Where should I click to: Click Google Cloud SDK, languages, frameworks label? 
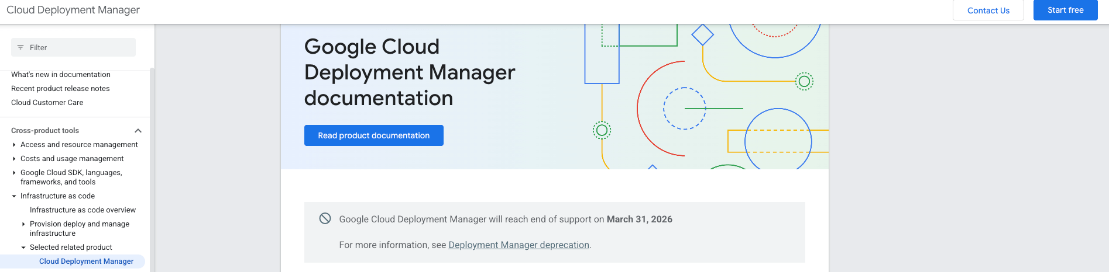point(71,177)
